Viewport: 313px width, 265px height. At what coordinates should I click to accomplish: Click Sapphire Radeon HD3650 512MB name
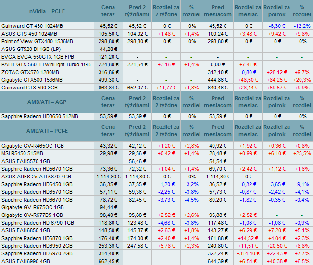[40, 116]
